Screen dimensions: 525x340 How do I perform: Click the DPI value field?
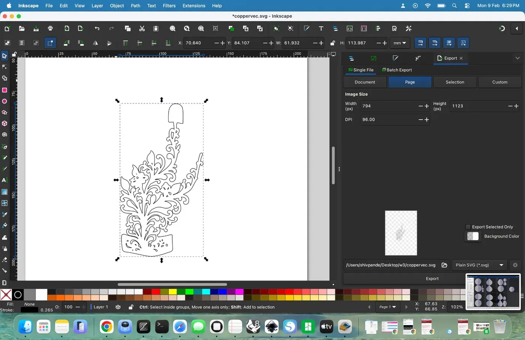pyautogui.click(x=389, y=119)
